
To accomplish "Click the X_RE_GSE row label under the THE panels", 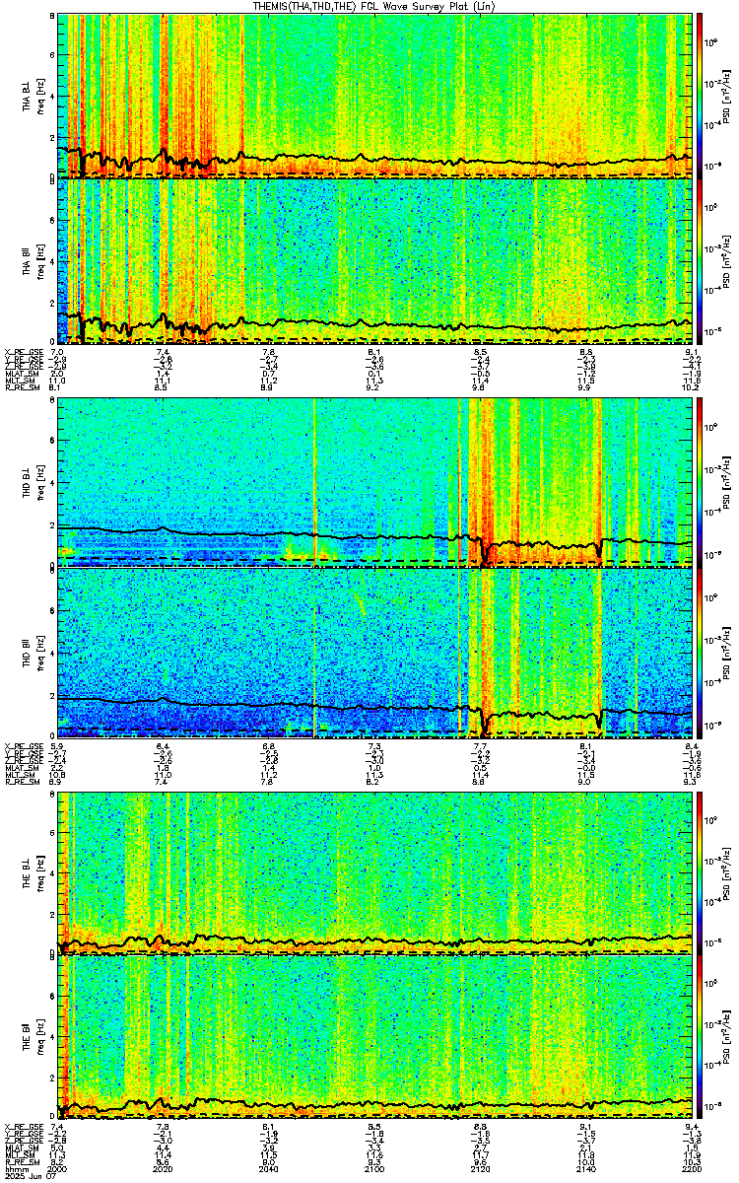I will point(22,1127).
